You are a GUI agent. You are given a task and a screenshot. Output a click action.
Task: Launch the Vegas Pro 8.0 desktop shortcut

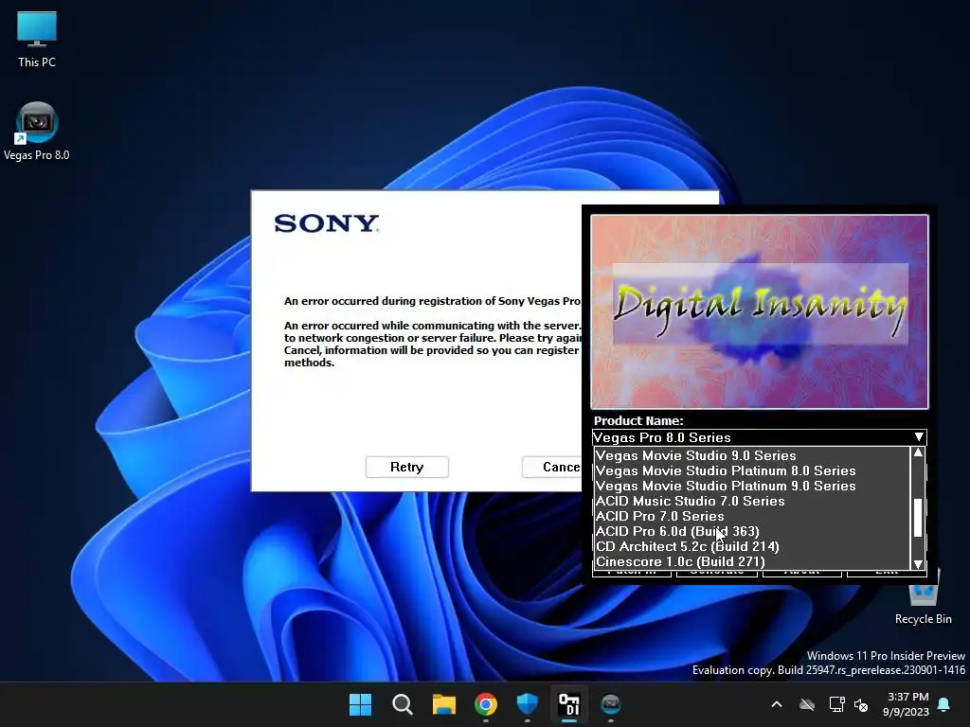[x=37, y=131]
